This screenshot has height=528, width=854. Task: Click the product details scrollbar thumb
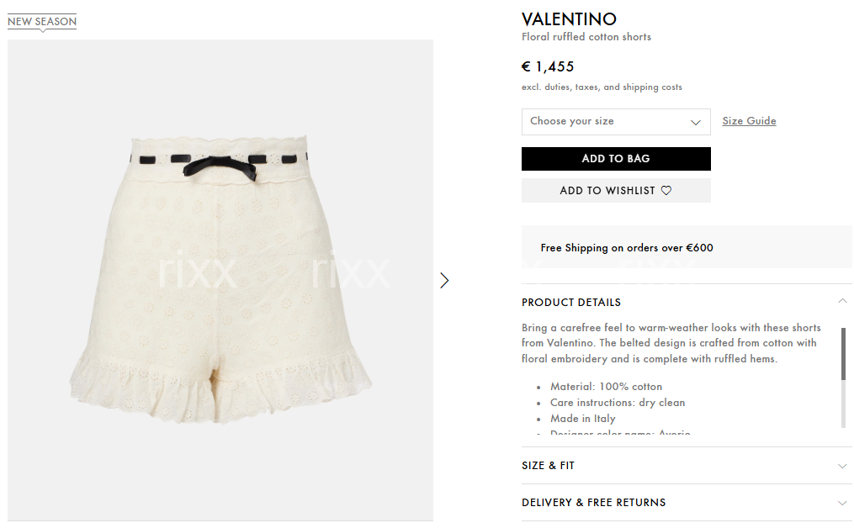coord(844,354)
